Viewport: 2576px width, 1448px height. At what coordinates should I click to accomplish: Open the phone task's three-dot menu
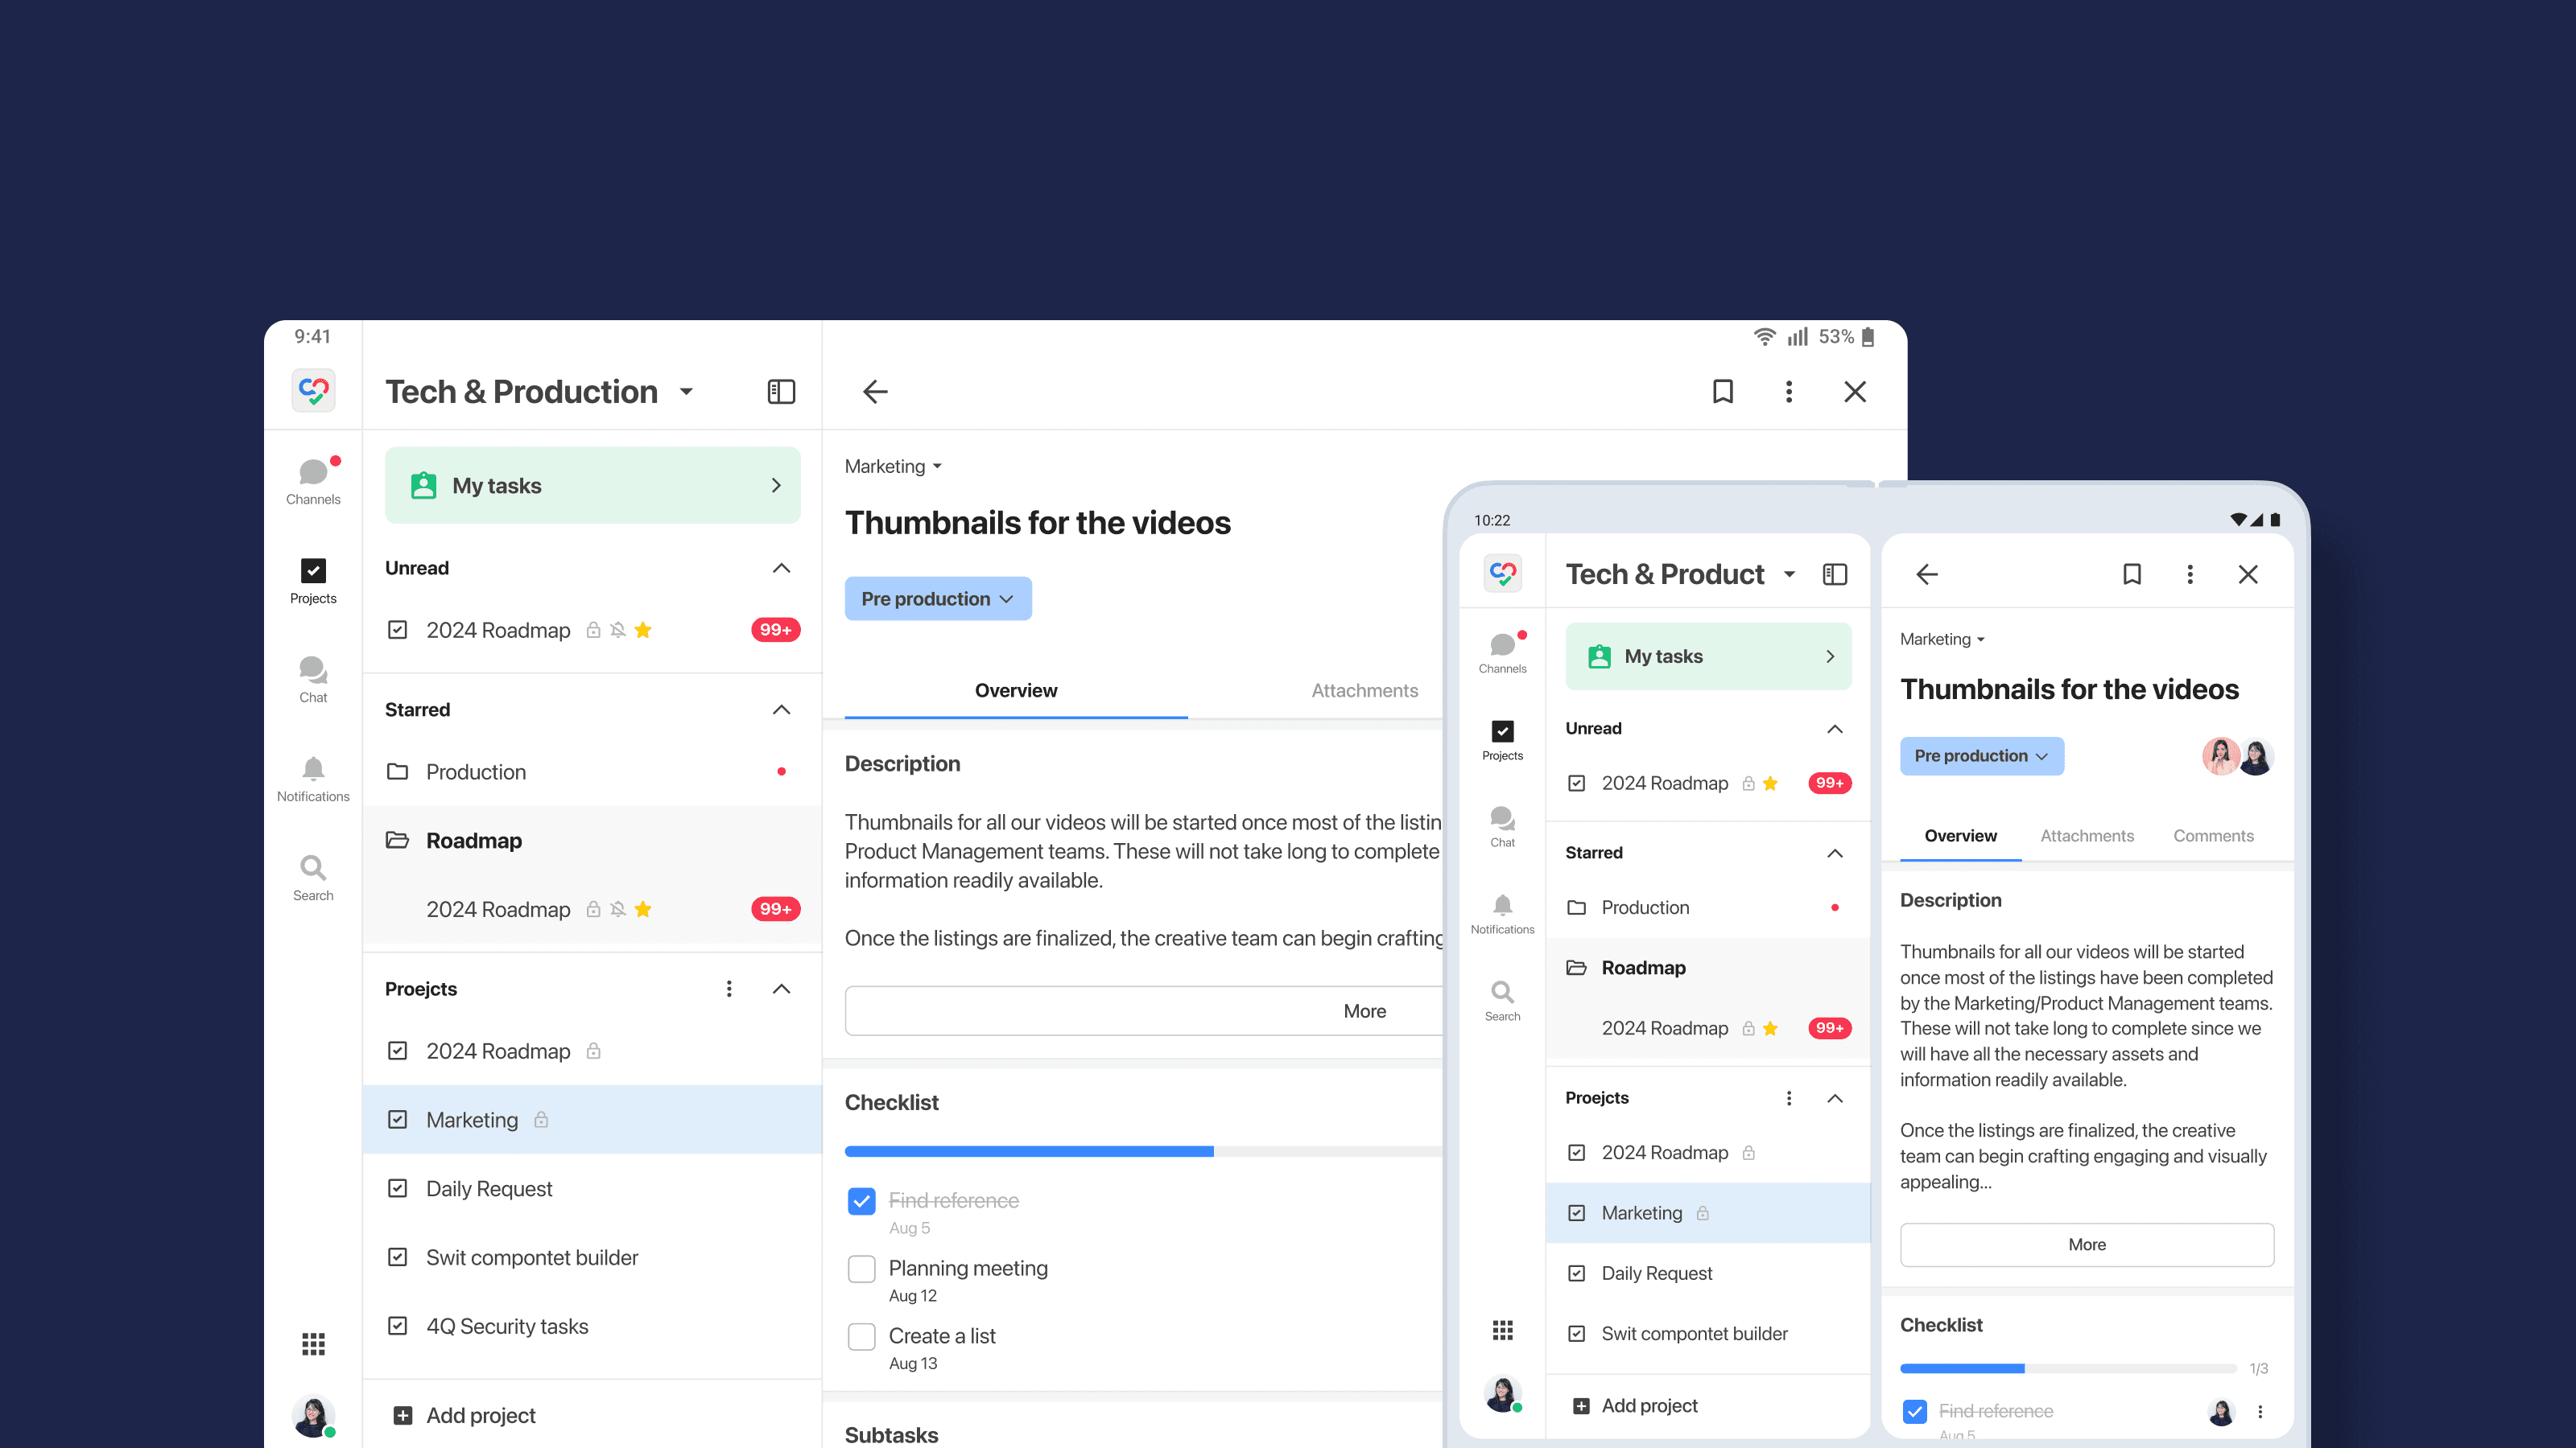point(2189,574)
